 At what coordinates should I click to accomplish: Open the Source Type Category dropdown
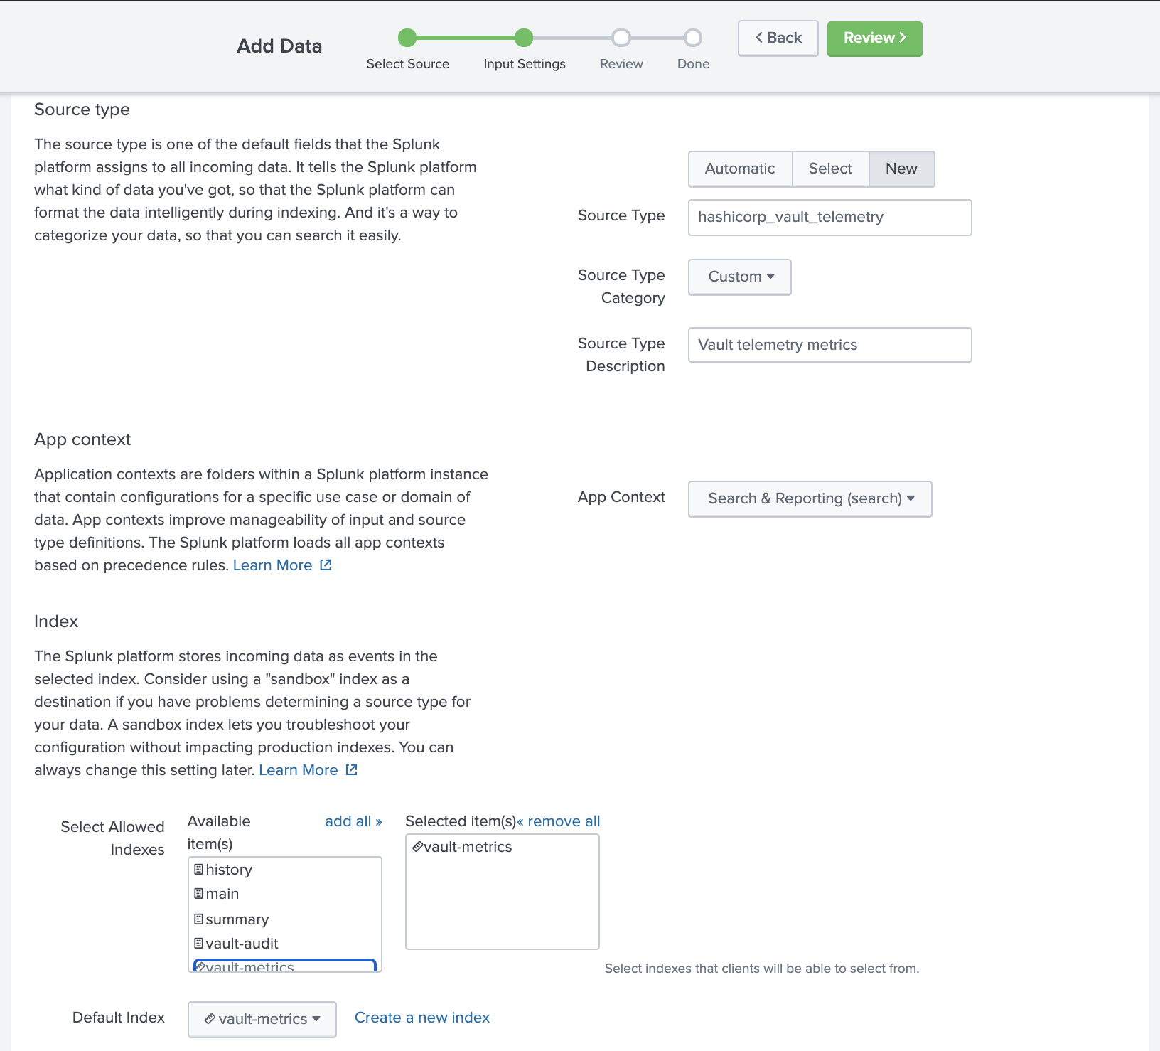[x=739, y=277]
